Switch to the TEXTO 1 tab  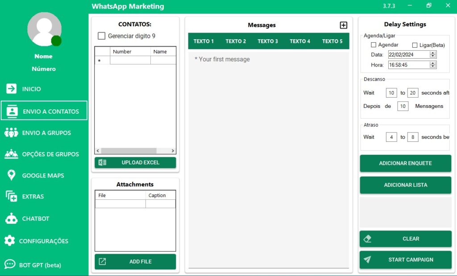pyautogui.click(x=204, y=41)
